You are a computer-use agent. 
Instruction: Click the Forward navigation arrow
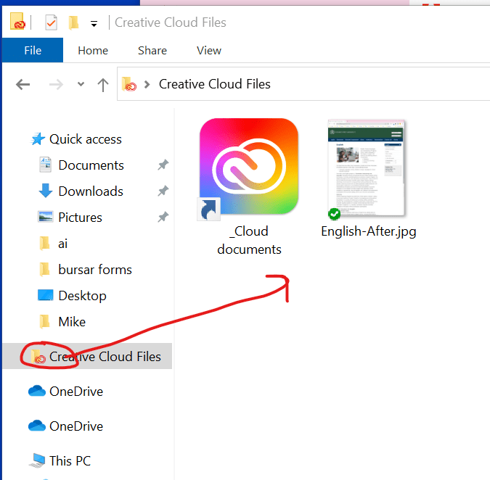pos(56,84)
